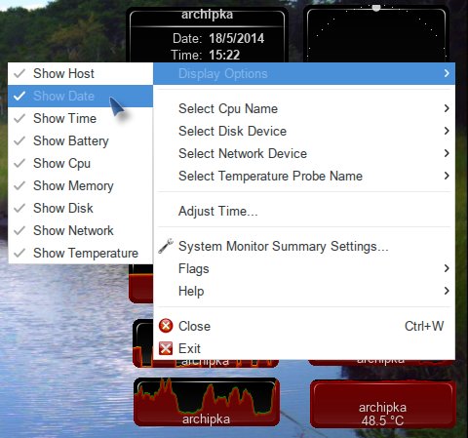
Task: Expand the Select Disk Device submenu arrow
Action: point(447,131)
